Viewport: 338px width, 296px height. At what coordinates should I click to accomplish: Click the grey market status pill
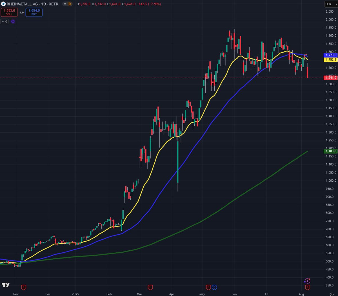(x=65, y=4)
